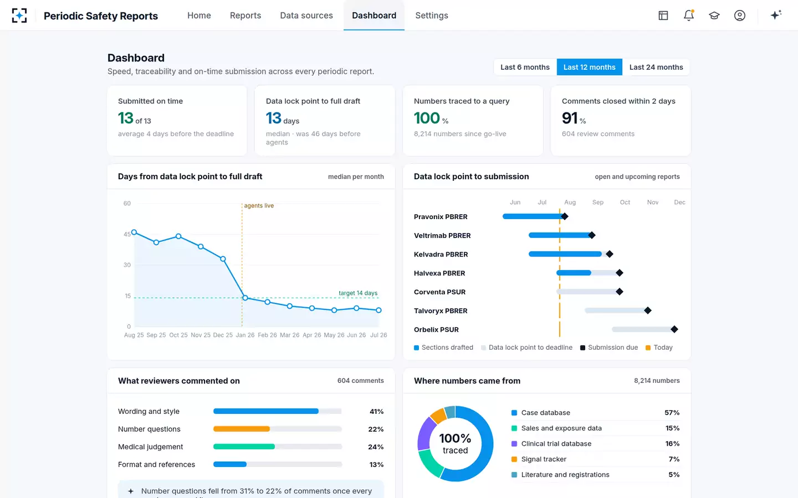This screenshot has height=498, width=798.
Task: Click the Pravonix PBRER submission due diamond
Action: [x=564, y=216]
